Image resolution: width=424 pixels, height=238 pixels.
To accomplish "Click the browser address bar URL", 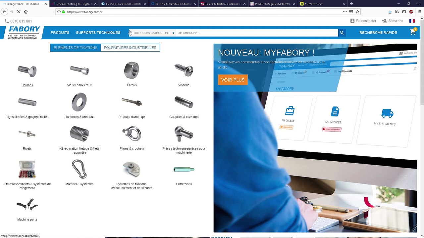I will 84,12.
